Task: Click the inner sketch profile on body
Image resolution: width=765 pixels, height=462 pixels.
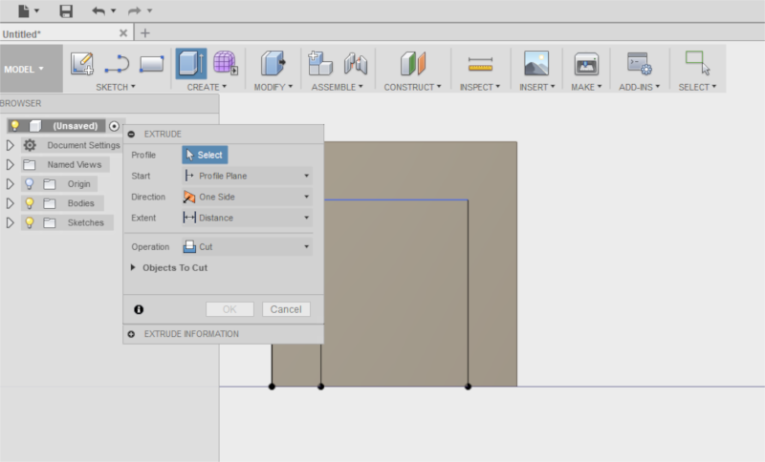Action: coord(395,292)
